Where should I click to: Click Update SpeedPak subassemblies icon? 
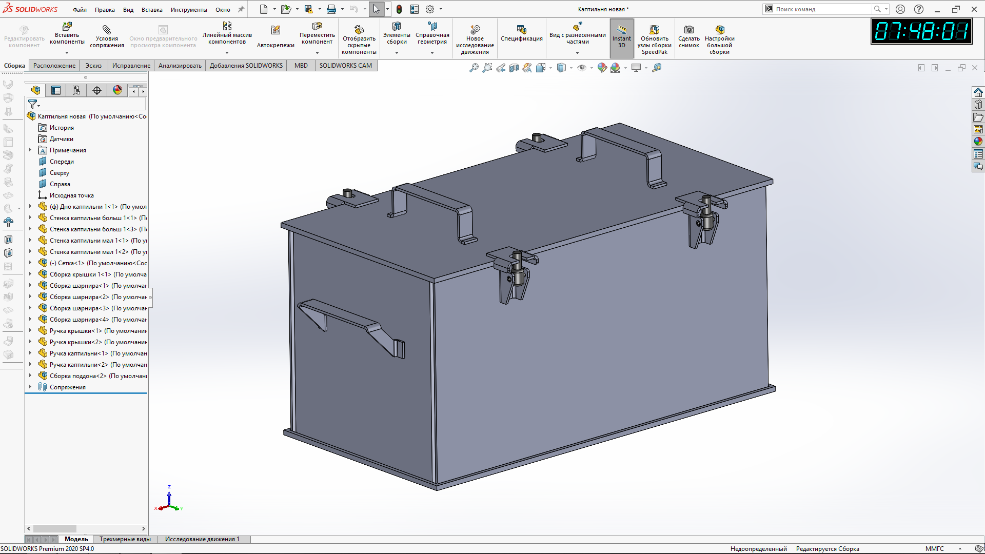655,30
